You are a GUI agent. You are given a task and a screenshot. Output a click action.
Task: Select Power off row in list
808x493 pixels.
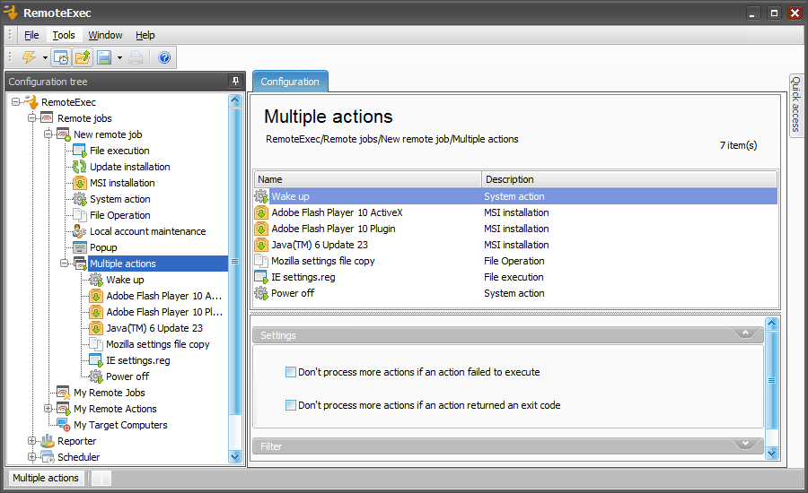click(515, 293)
